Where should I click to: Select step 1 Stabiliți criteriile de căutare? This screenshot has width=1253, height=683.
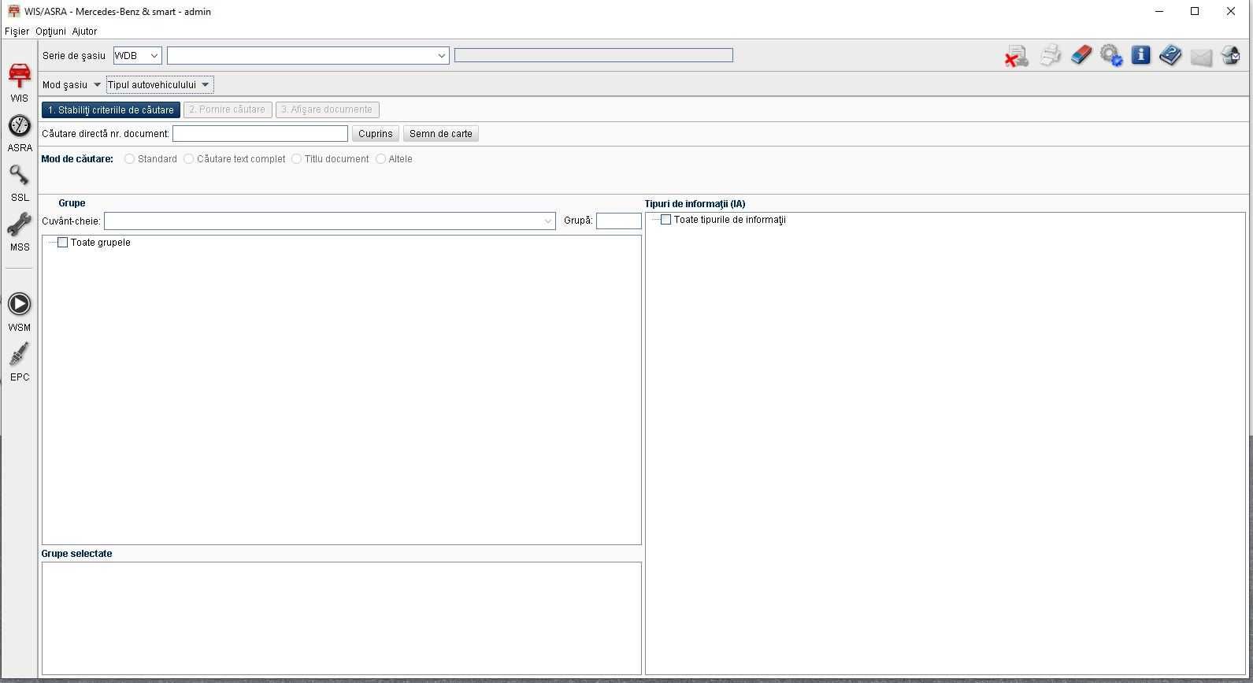(111, 110)
